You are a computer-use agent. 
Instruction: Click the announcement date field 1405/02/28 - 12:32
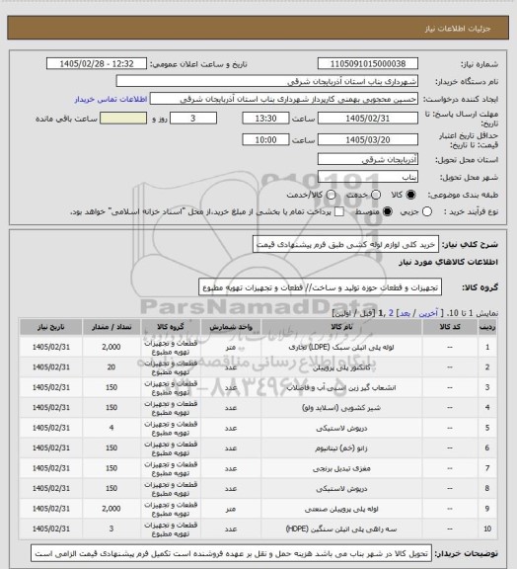[97, 64]
